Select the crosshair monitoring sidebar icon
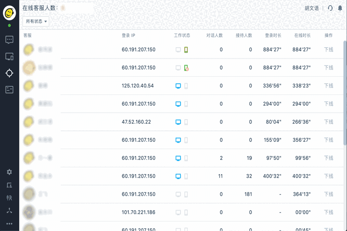This screenshot has width=347, height=231. pos(9,73)
